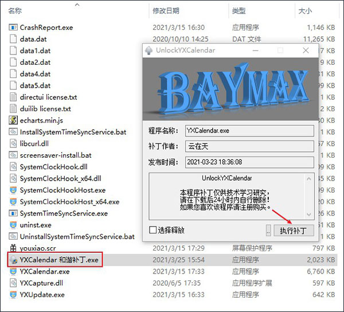Image resolution: width=344 pixels, height=312 pixels.
Task: Select file name echarts.min.js
Action: pyautogui.click(x=41, y=120)
